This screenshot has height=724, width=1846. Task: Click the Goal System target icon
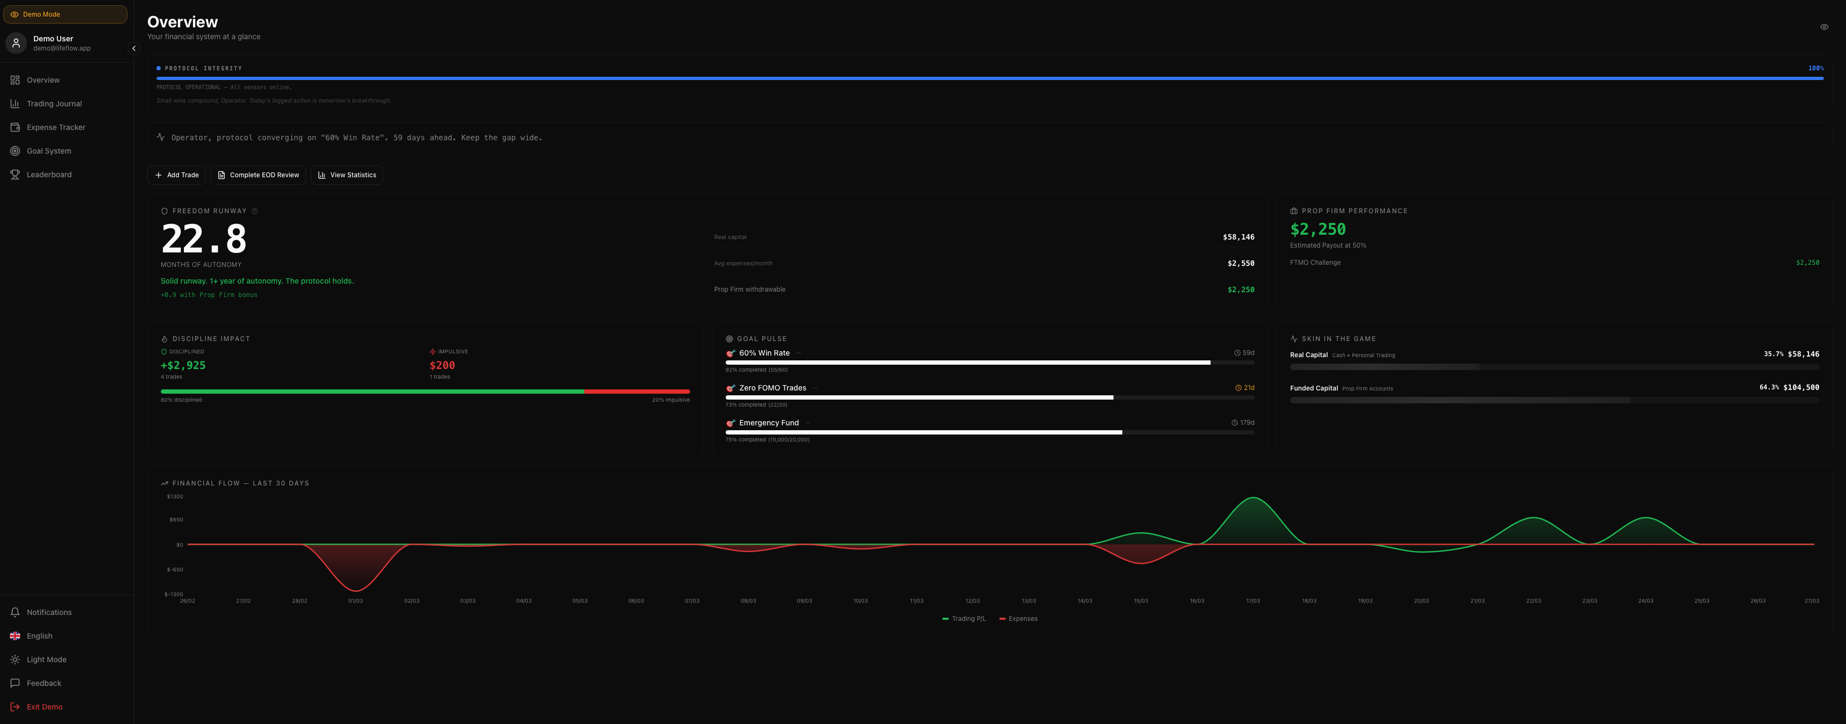tap(15, 151)
